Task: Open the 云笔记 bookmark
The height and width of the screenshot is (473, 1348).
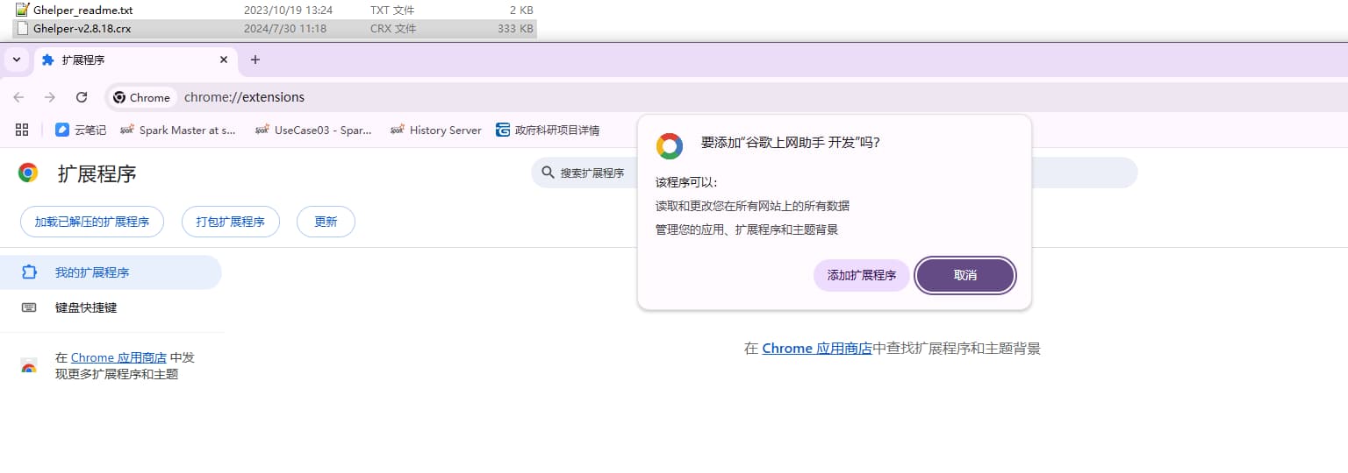Action: (x=81, y=130)
